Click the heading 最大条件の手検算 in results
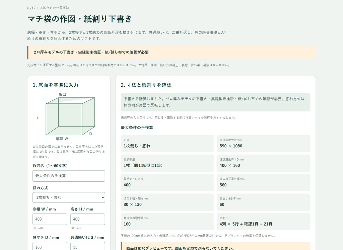The image size is (343, 250). click(137, 128)
